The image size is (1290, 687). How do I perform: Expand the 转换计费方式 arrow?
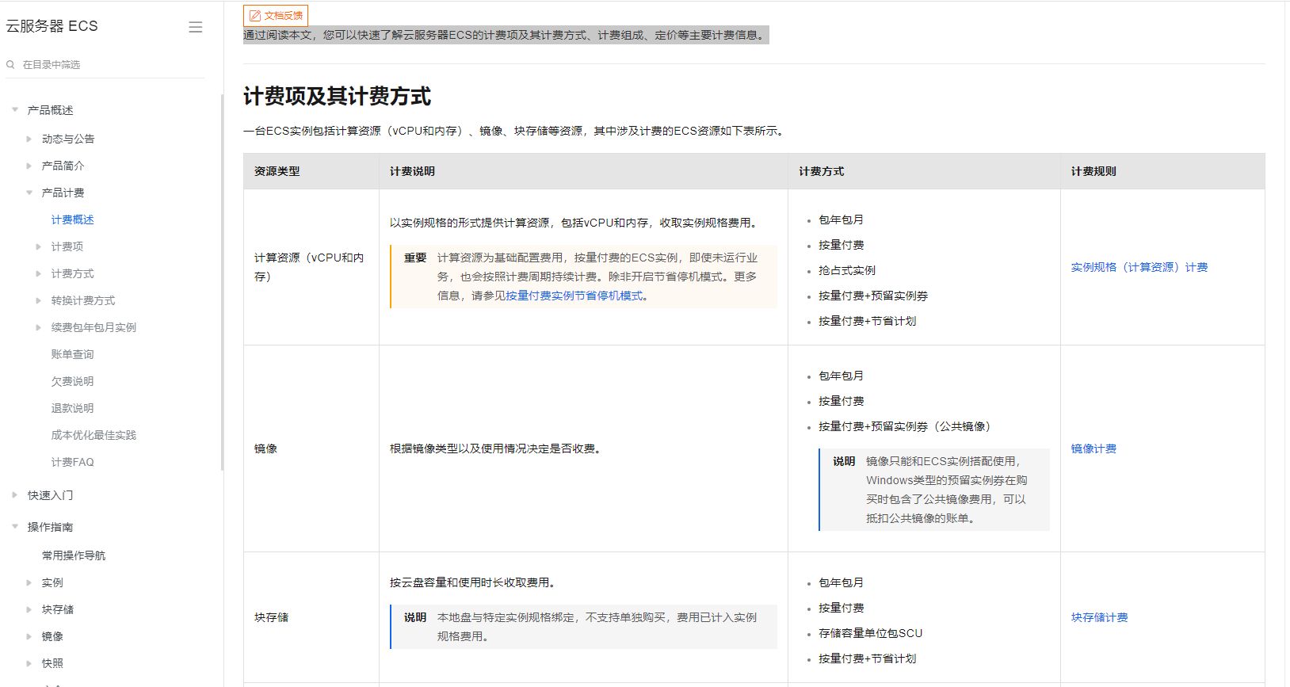(x=39, y=300)
